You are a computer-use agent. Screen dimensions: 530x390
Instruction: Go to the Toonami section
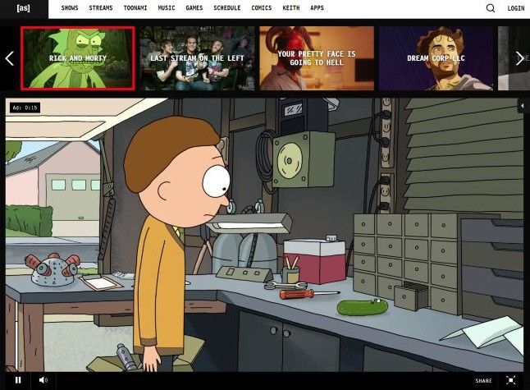click(135, 8)
